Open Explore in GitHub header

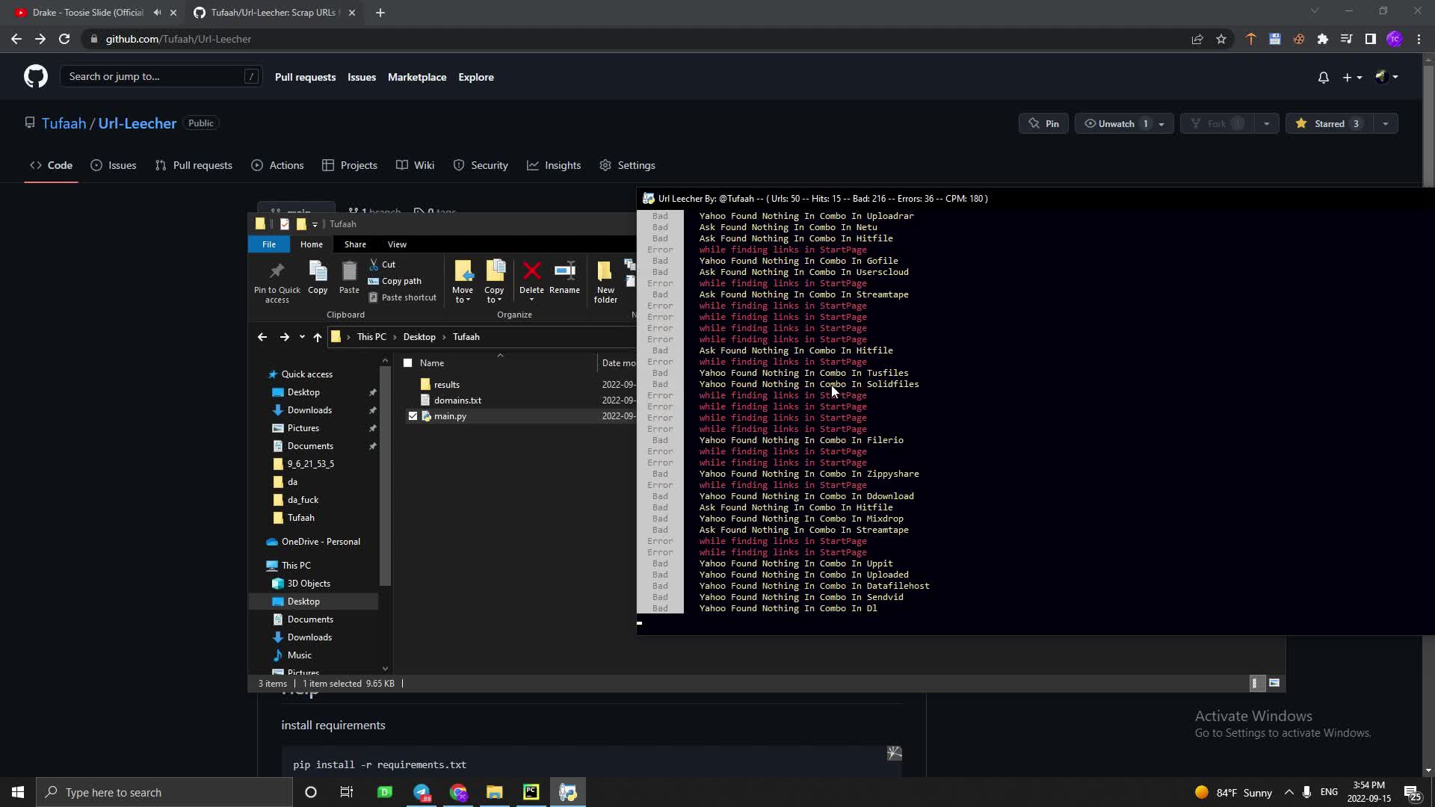(x=476, y=77)
